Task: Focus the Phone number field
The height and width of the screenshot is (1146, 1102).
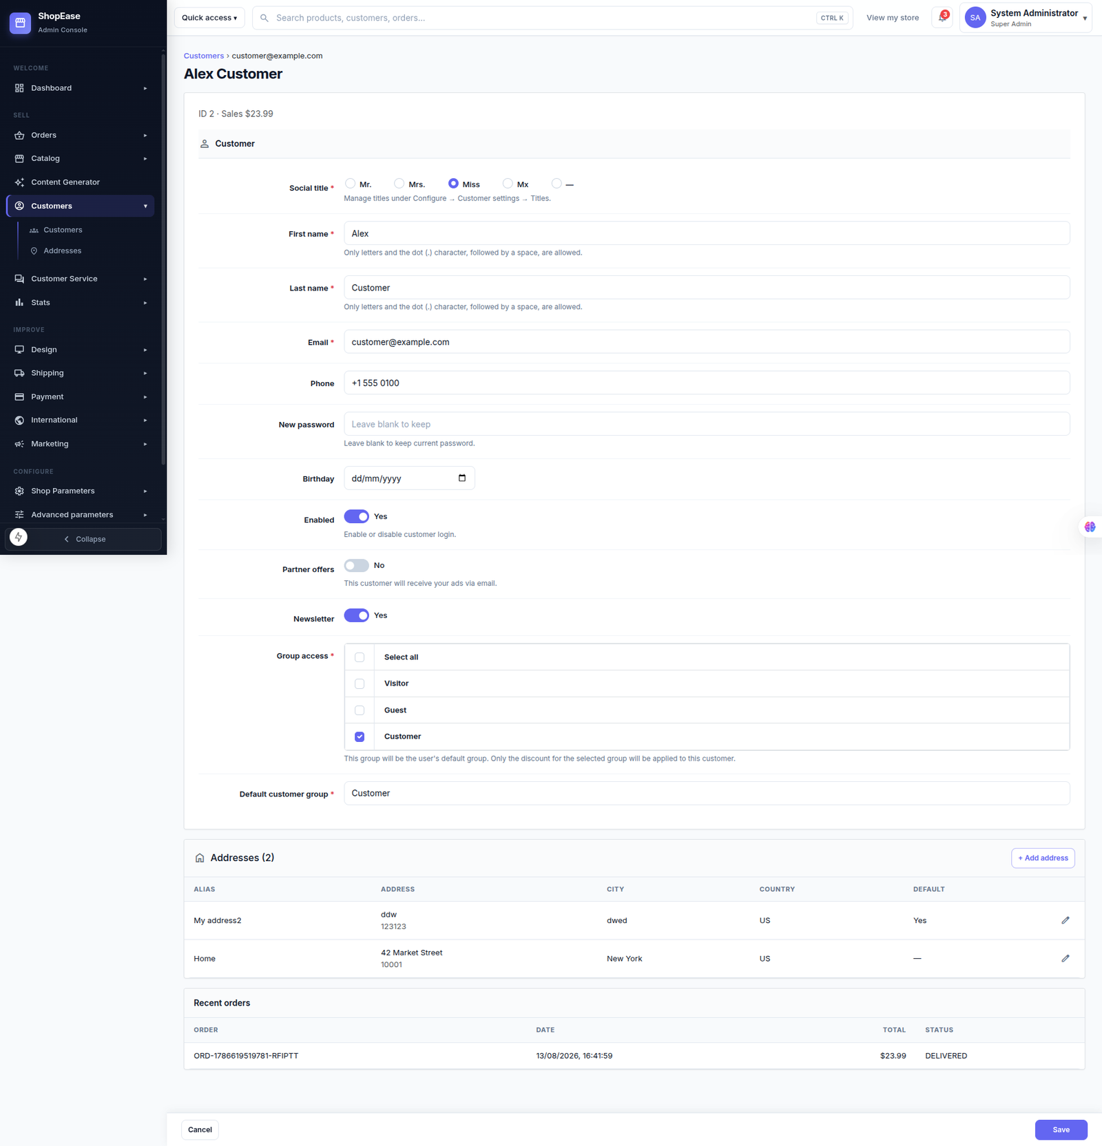Action: coord(707,383)
